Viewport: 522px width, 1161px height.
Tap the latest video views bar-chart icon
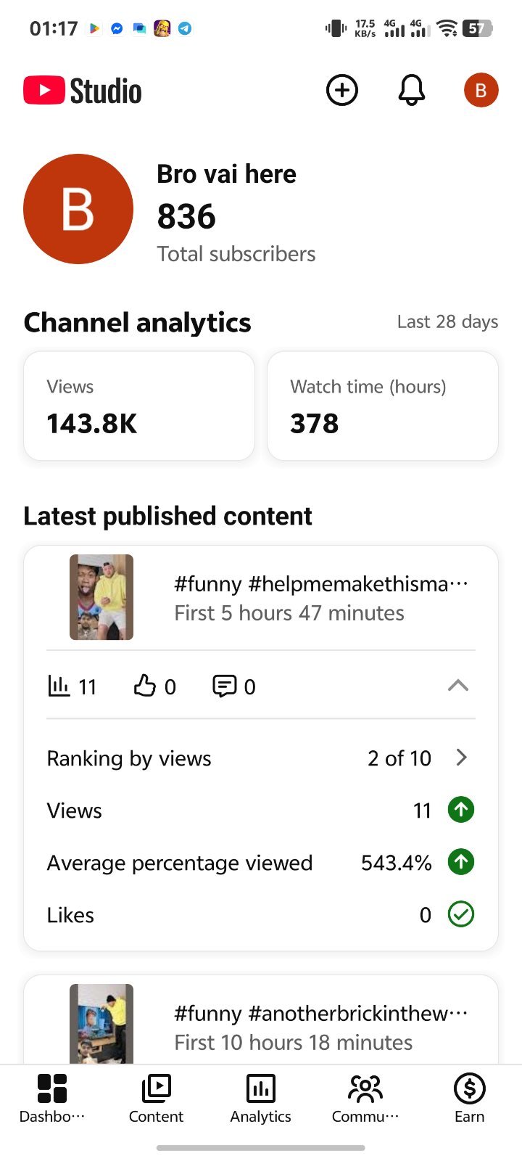click(x=59, y=686)
